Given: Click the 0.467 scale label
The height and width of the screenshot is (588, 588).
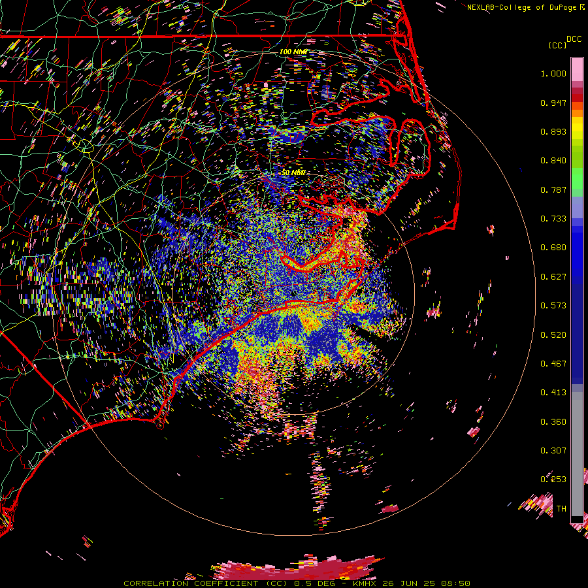Looking at the screenshot, I should (x=553, y=364).
